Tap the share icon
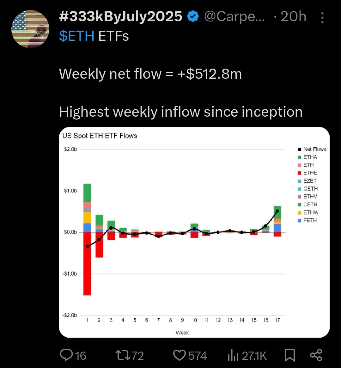 pos(316,355)
